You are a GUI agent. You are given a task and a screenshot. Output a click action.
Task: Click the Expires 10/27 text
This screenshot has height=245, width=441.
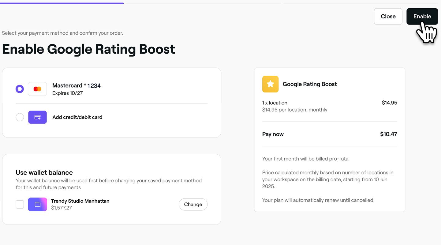pyautogui.click(x=68, y=93)
